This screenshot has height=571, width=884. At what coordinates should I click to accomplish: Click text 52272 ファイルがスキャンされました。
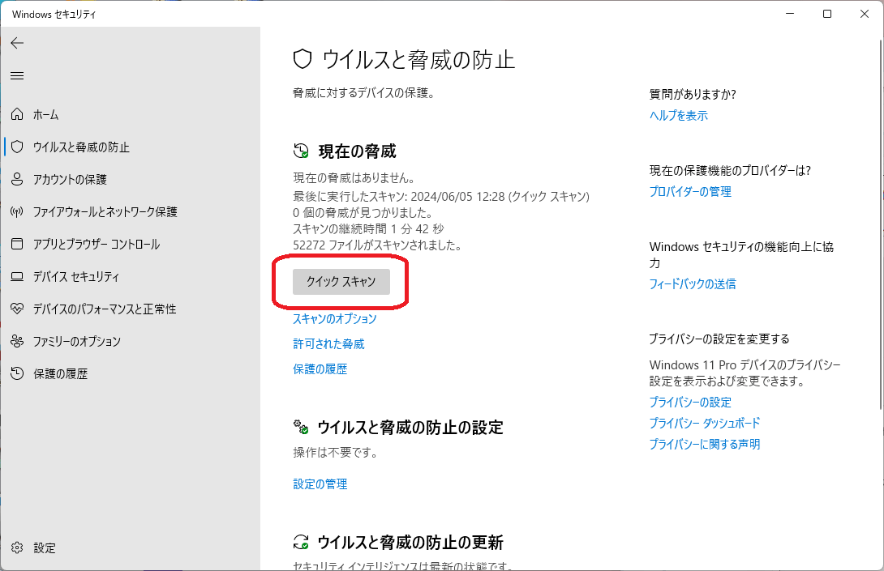[377, 245]
